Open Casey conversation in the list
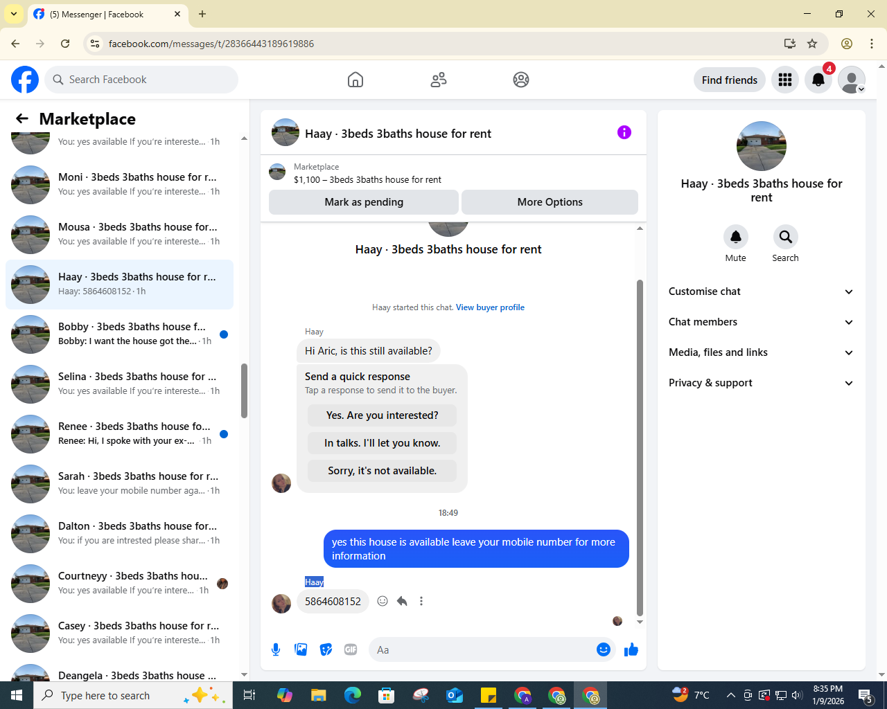Viewport: 887px width, 709px height. [119, 634]
